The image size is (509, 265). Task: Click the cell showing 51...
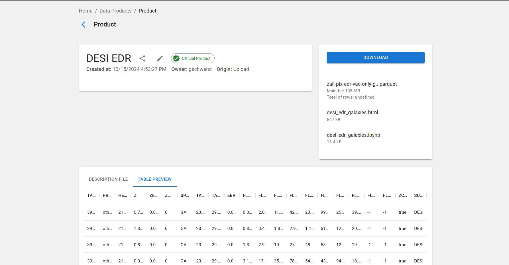coord(325,229)
